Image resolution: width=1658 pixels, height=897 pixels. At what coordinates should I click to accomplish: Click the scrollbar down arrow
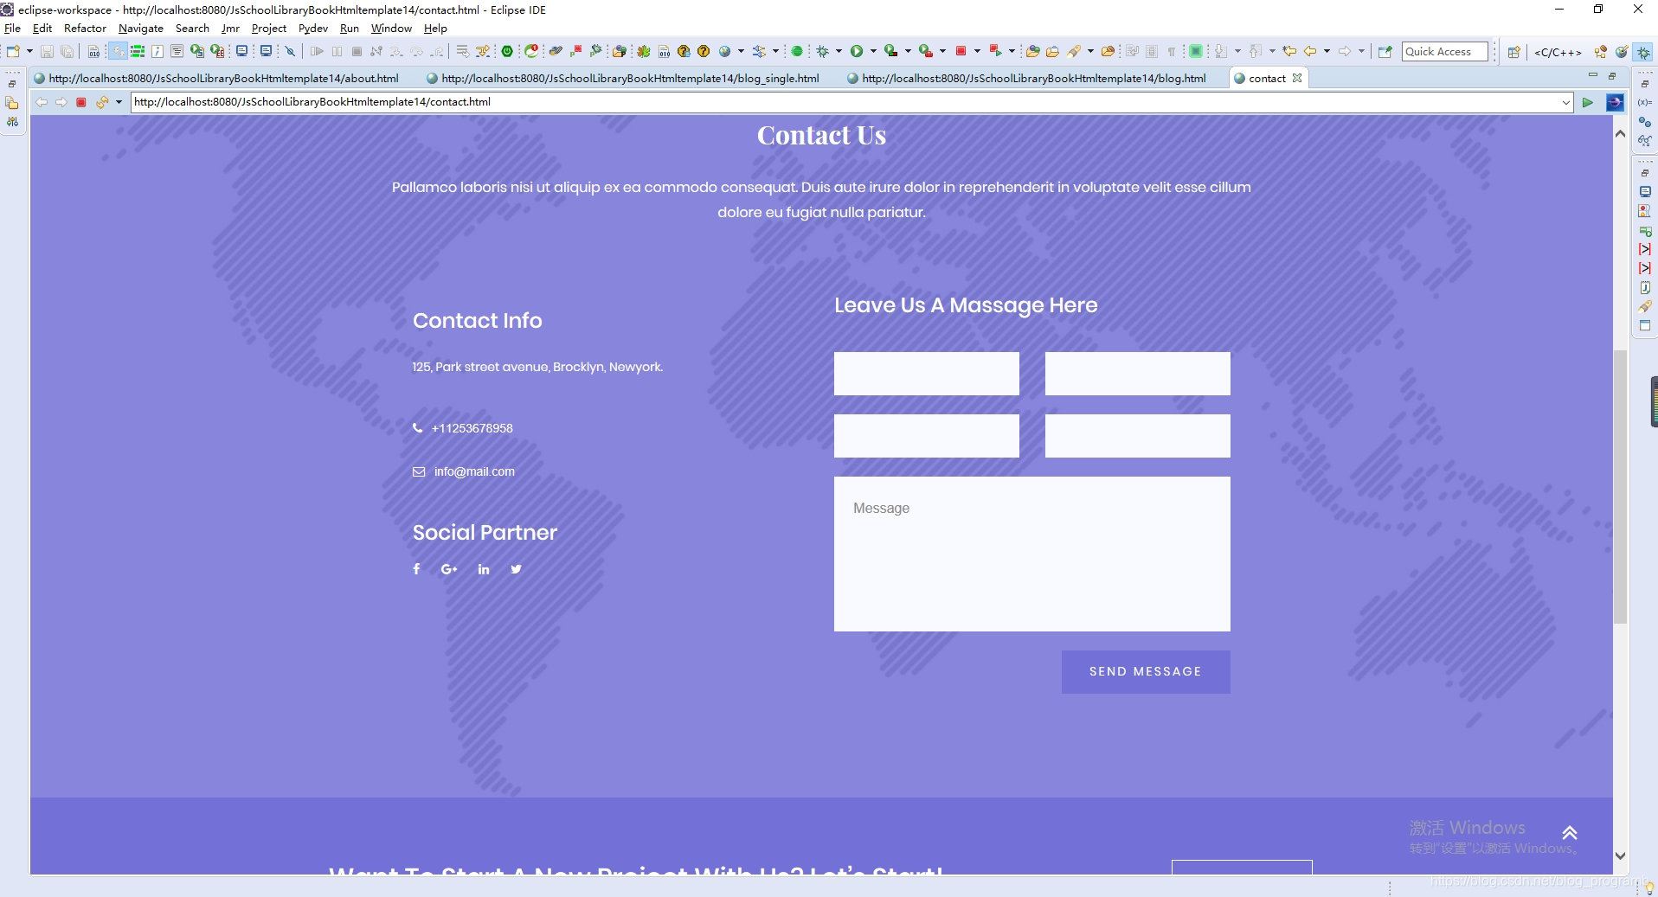(1620, 855)
